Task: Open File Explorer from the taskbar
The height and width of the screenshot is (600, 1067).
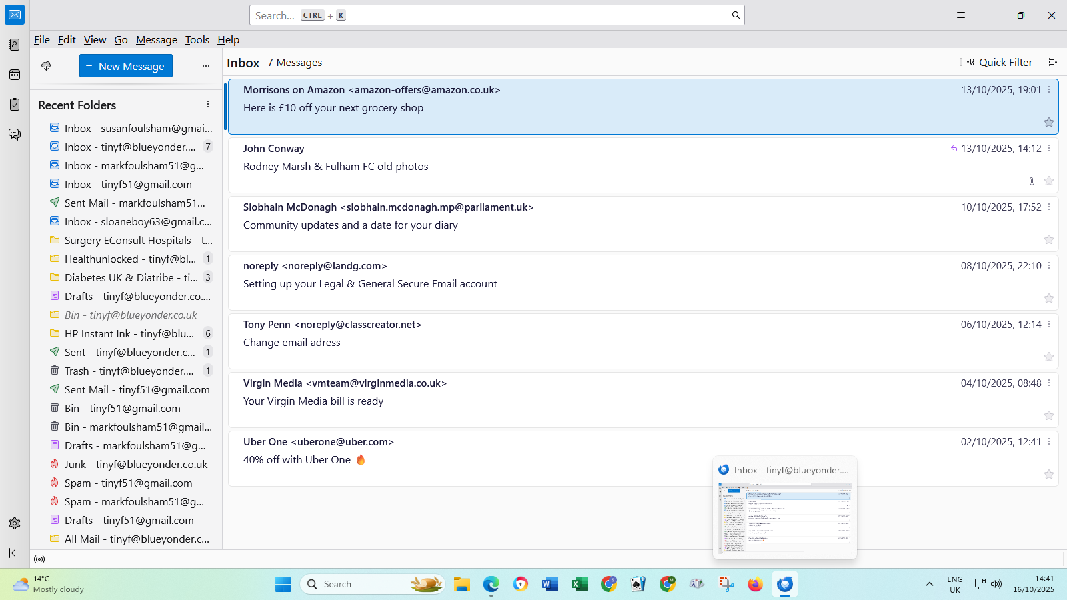Action: pos(462,584)
